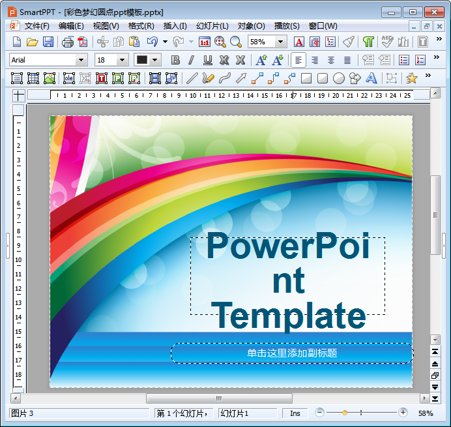Open the font color dropdown arrow
This screenshot has width=451, height=427.
coord(154,60)
